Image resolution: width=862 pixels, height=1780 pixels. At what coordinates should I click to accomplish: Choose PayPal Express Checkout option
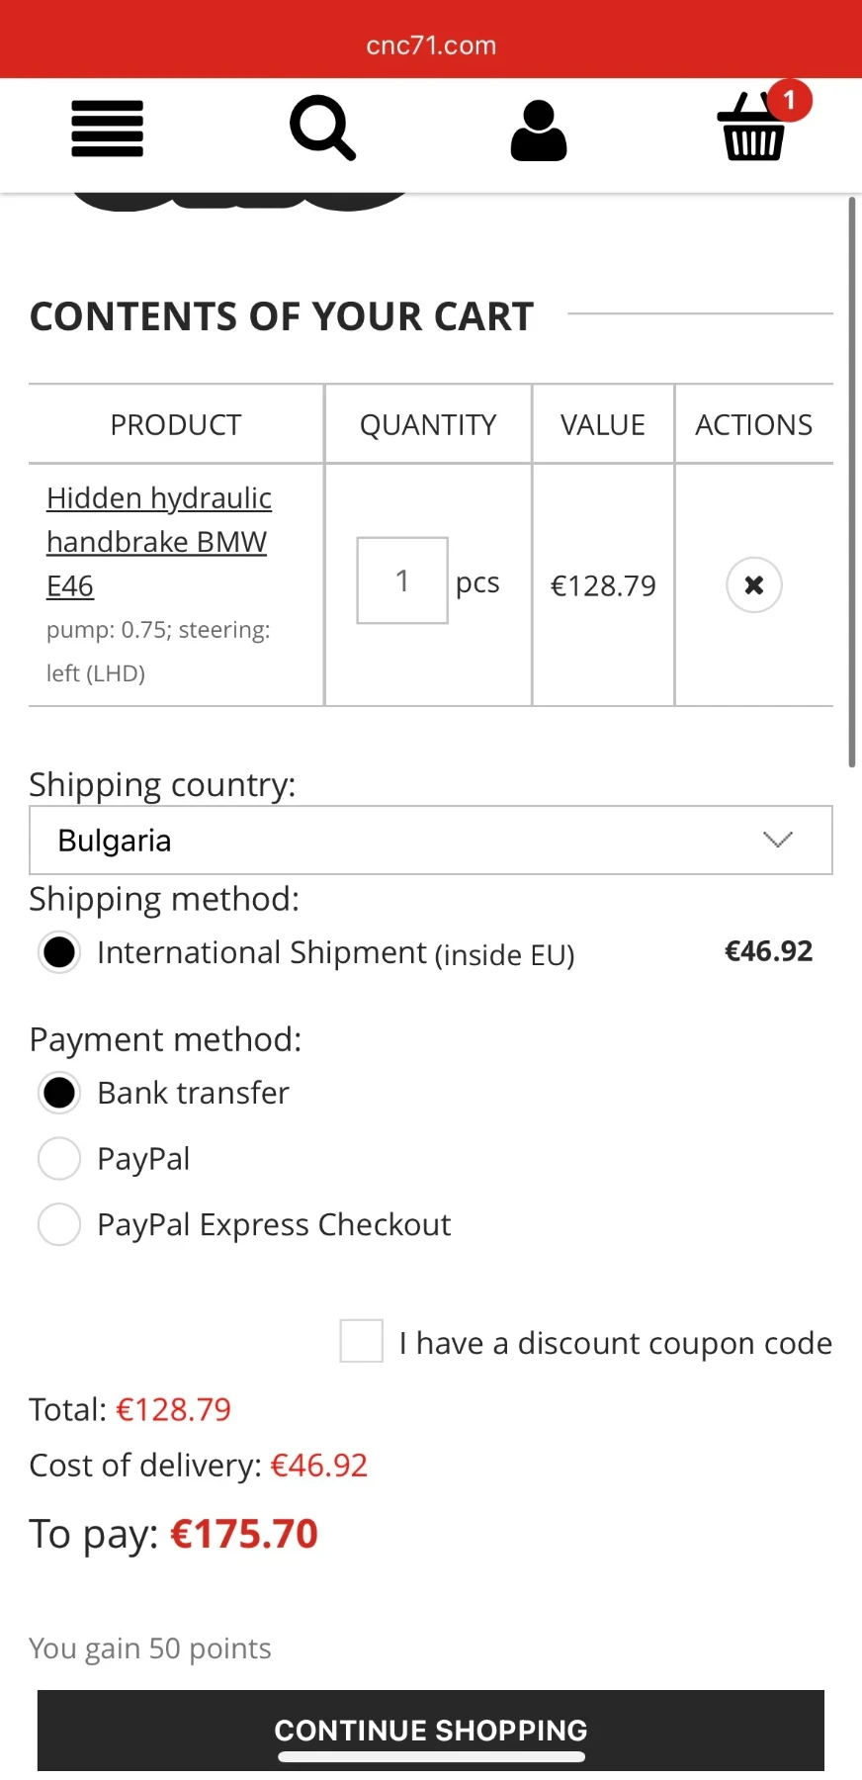[59, 1224]
